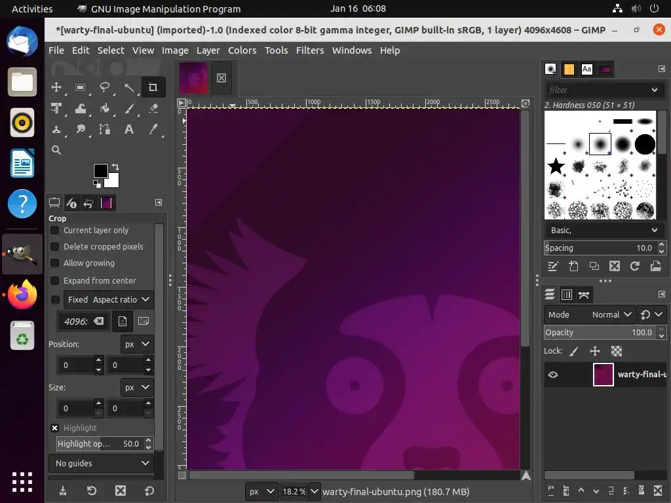Open the Basic brush tag dropdown
Viewport: 671px width, 503px height.
[604, 230]
